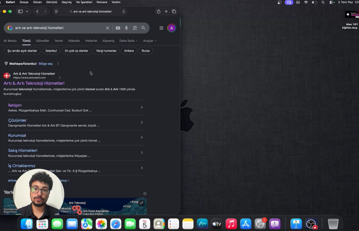The height and width of the screenshot is (231, 359).
Task: Expand the İletişim row chevron
Action: coord(142,107)
